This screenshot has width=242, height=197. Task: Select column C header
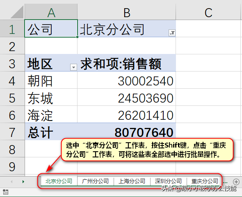(209, 12)
